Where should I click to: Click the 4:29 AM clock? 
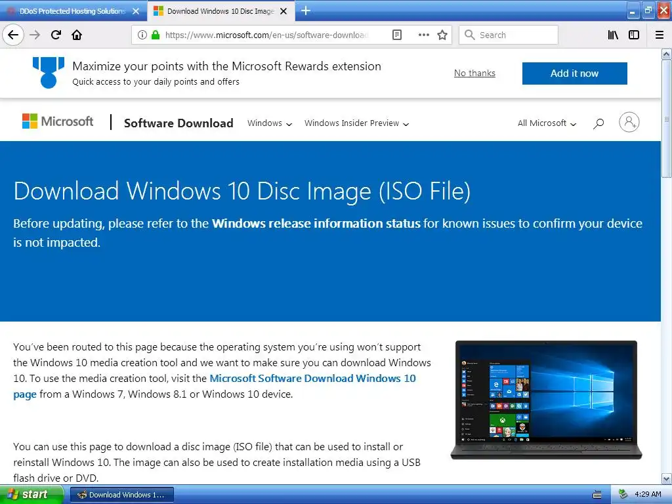648,494
